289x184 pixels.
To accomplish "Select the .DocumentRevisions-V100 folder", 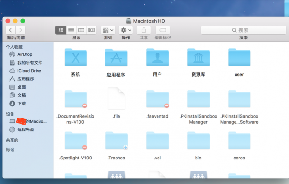I will 76,99.
